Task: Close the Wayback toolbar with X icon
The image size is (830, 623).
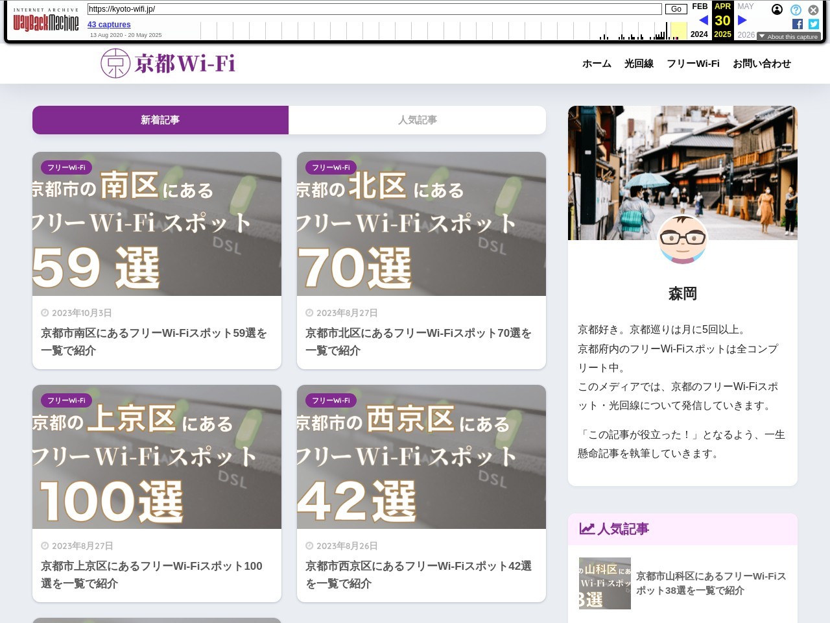Action: click(x=813, y=10)
